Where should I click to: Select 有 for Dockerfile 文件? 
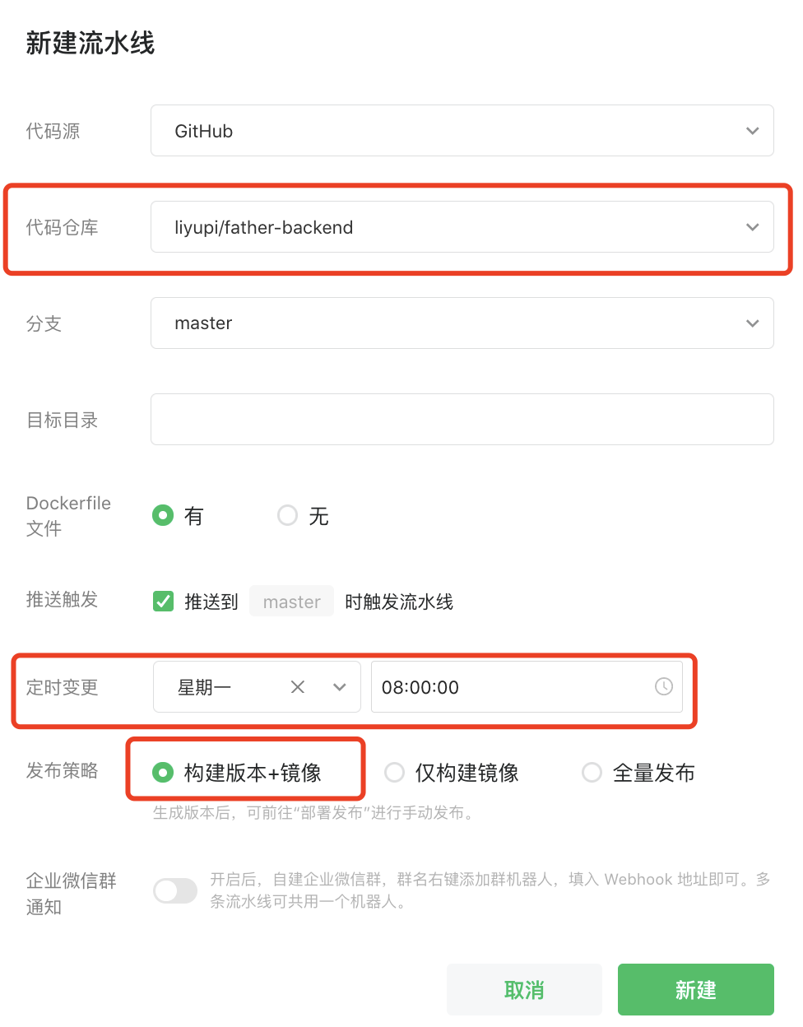[x=163, y=516]
